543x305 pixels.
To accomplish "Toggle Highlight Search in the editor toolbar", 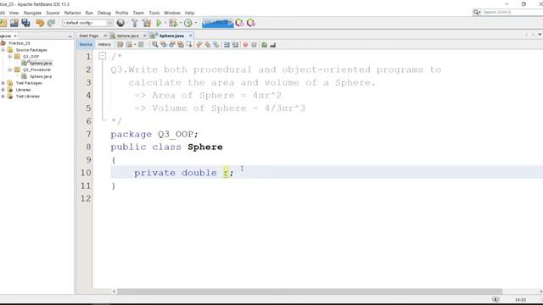I will (x=181, y=45).
